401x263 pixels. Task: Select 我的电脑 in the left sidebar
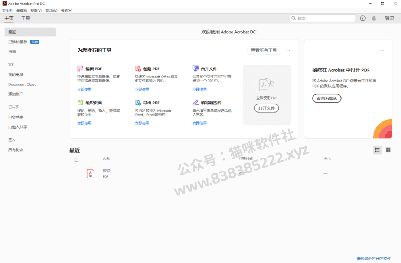[16, 75]
